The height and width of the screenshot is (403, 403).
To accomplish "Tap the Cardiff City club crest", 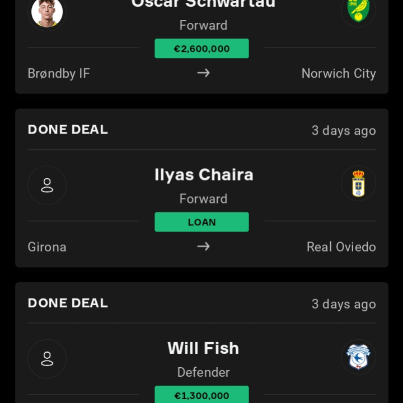I will 358,357.
